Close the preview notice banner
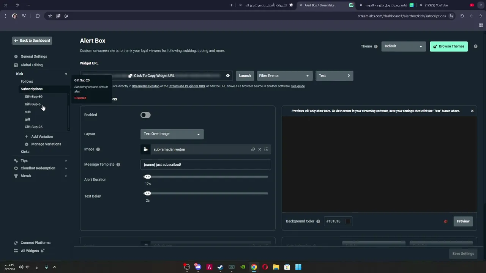This screenshot has height=273, width=486. [472, 111]
